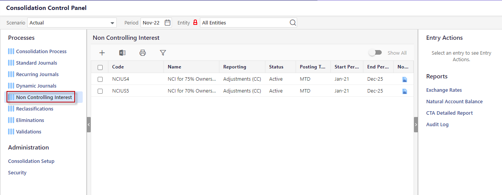
Task: Open notes document icon for NCIUS4
Action: 405,80
